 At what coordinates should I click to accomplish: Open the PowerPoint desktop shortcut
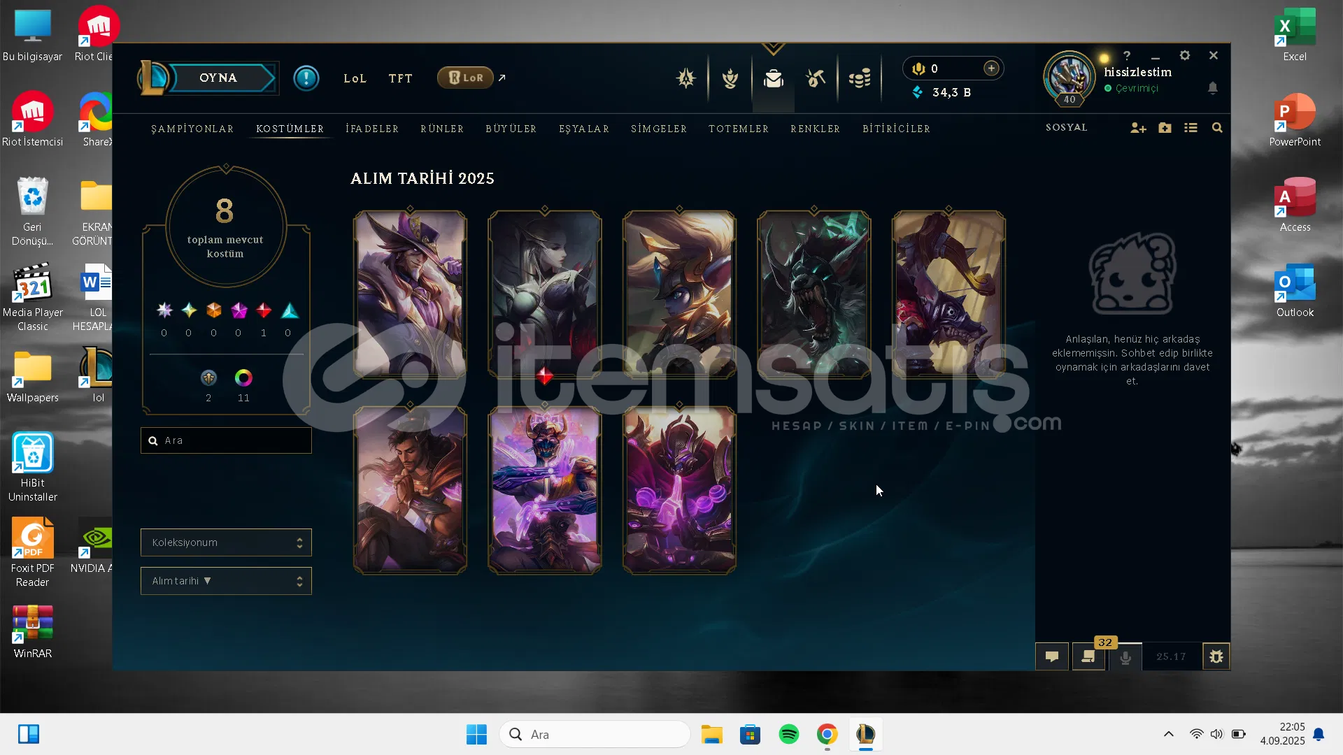click(1295, 120)
